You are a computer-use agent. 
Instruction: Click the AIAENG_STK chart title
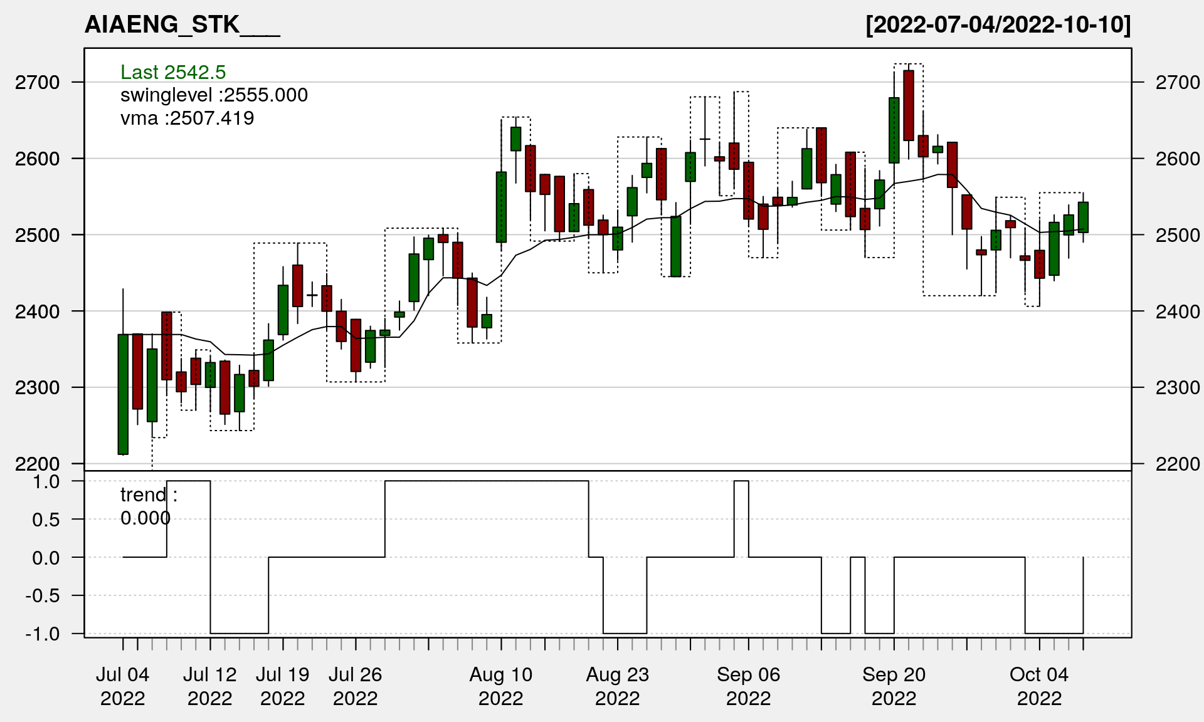click(182, 25)
